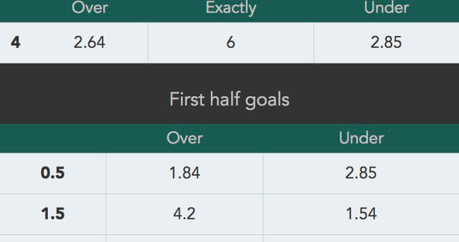
Task: Collapse the First half goals section header
Action: pos(229,94)
